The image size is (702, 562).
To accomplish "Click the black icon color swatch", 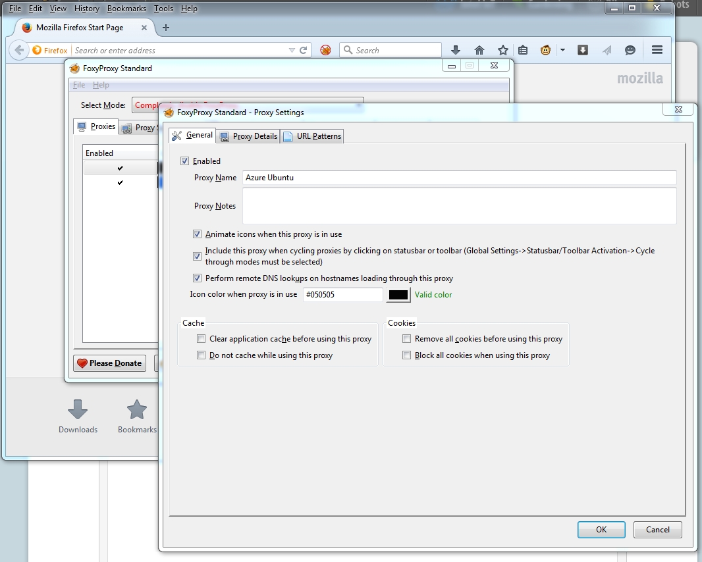I will coord(398,295).
